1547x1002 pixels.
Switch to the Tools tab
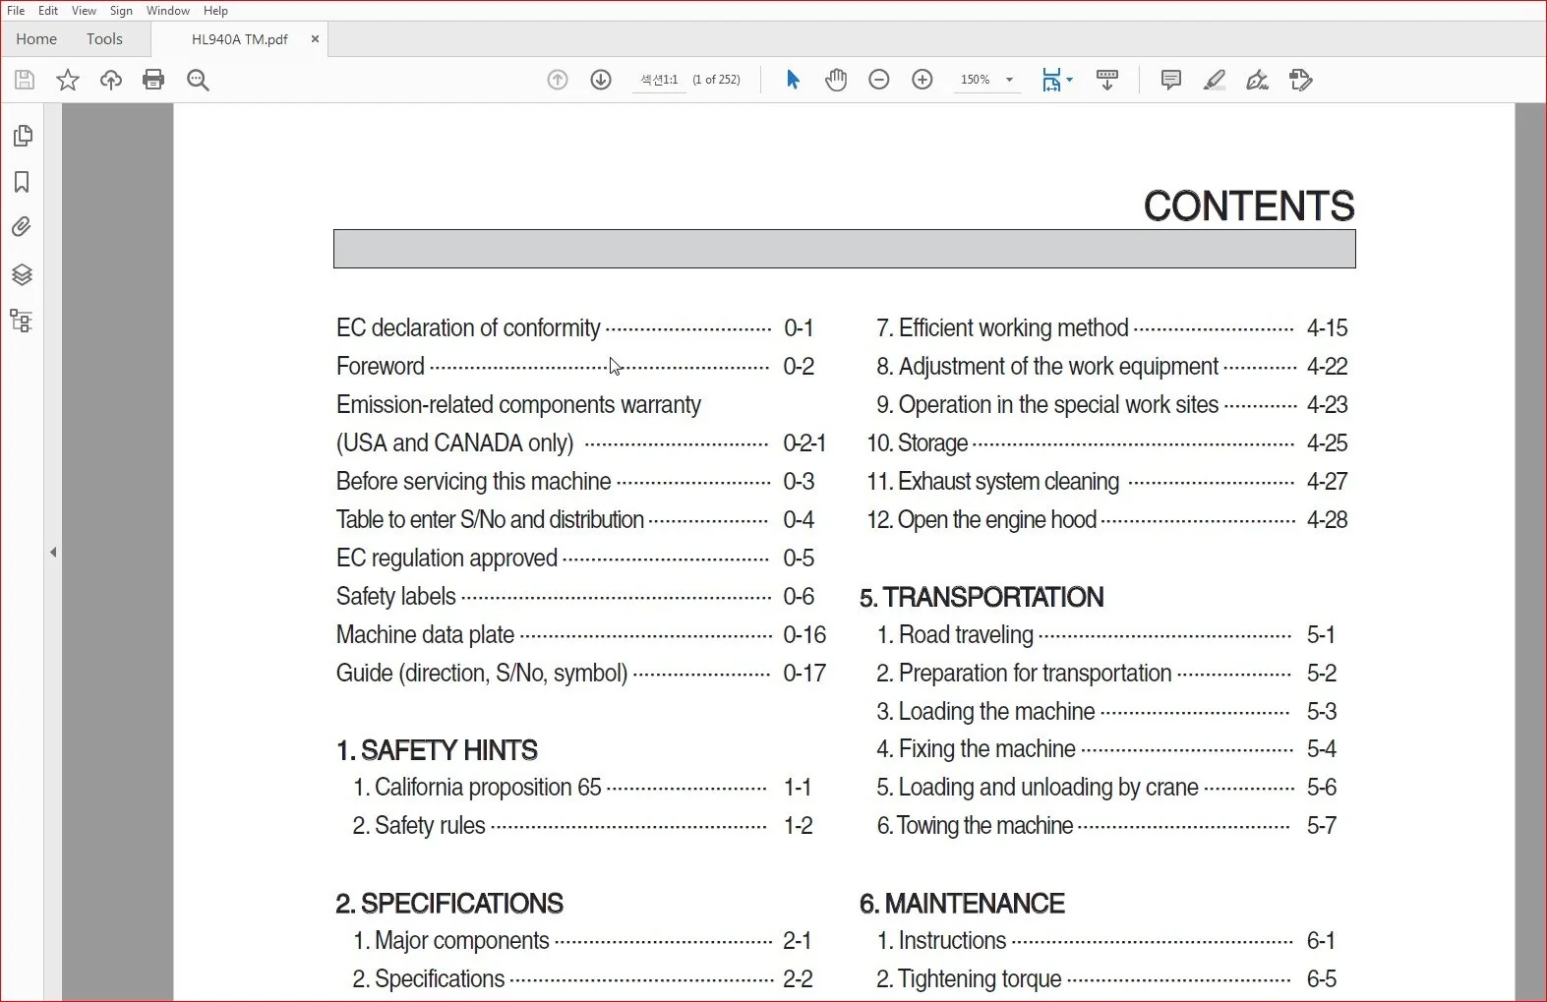point(104,39)
